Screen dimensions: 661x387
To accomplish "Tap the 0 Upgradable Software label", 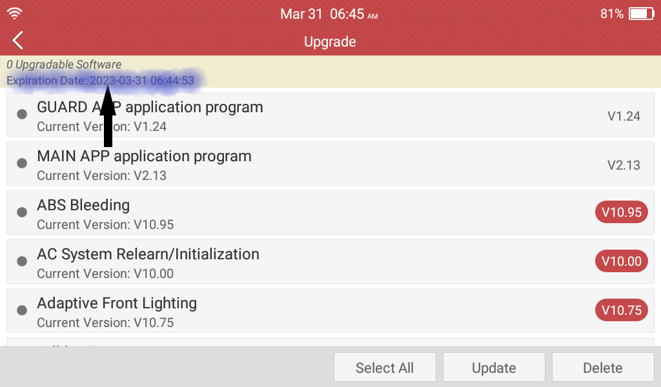I will pyautogui.click(x=64, y=64).
